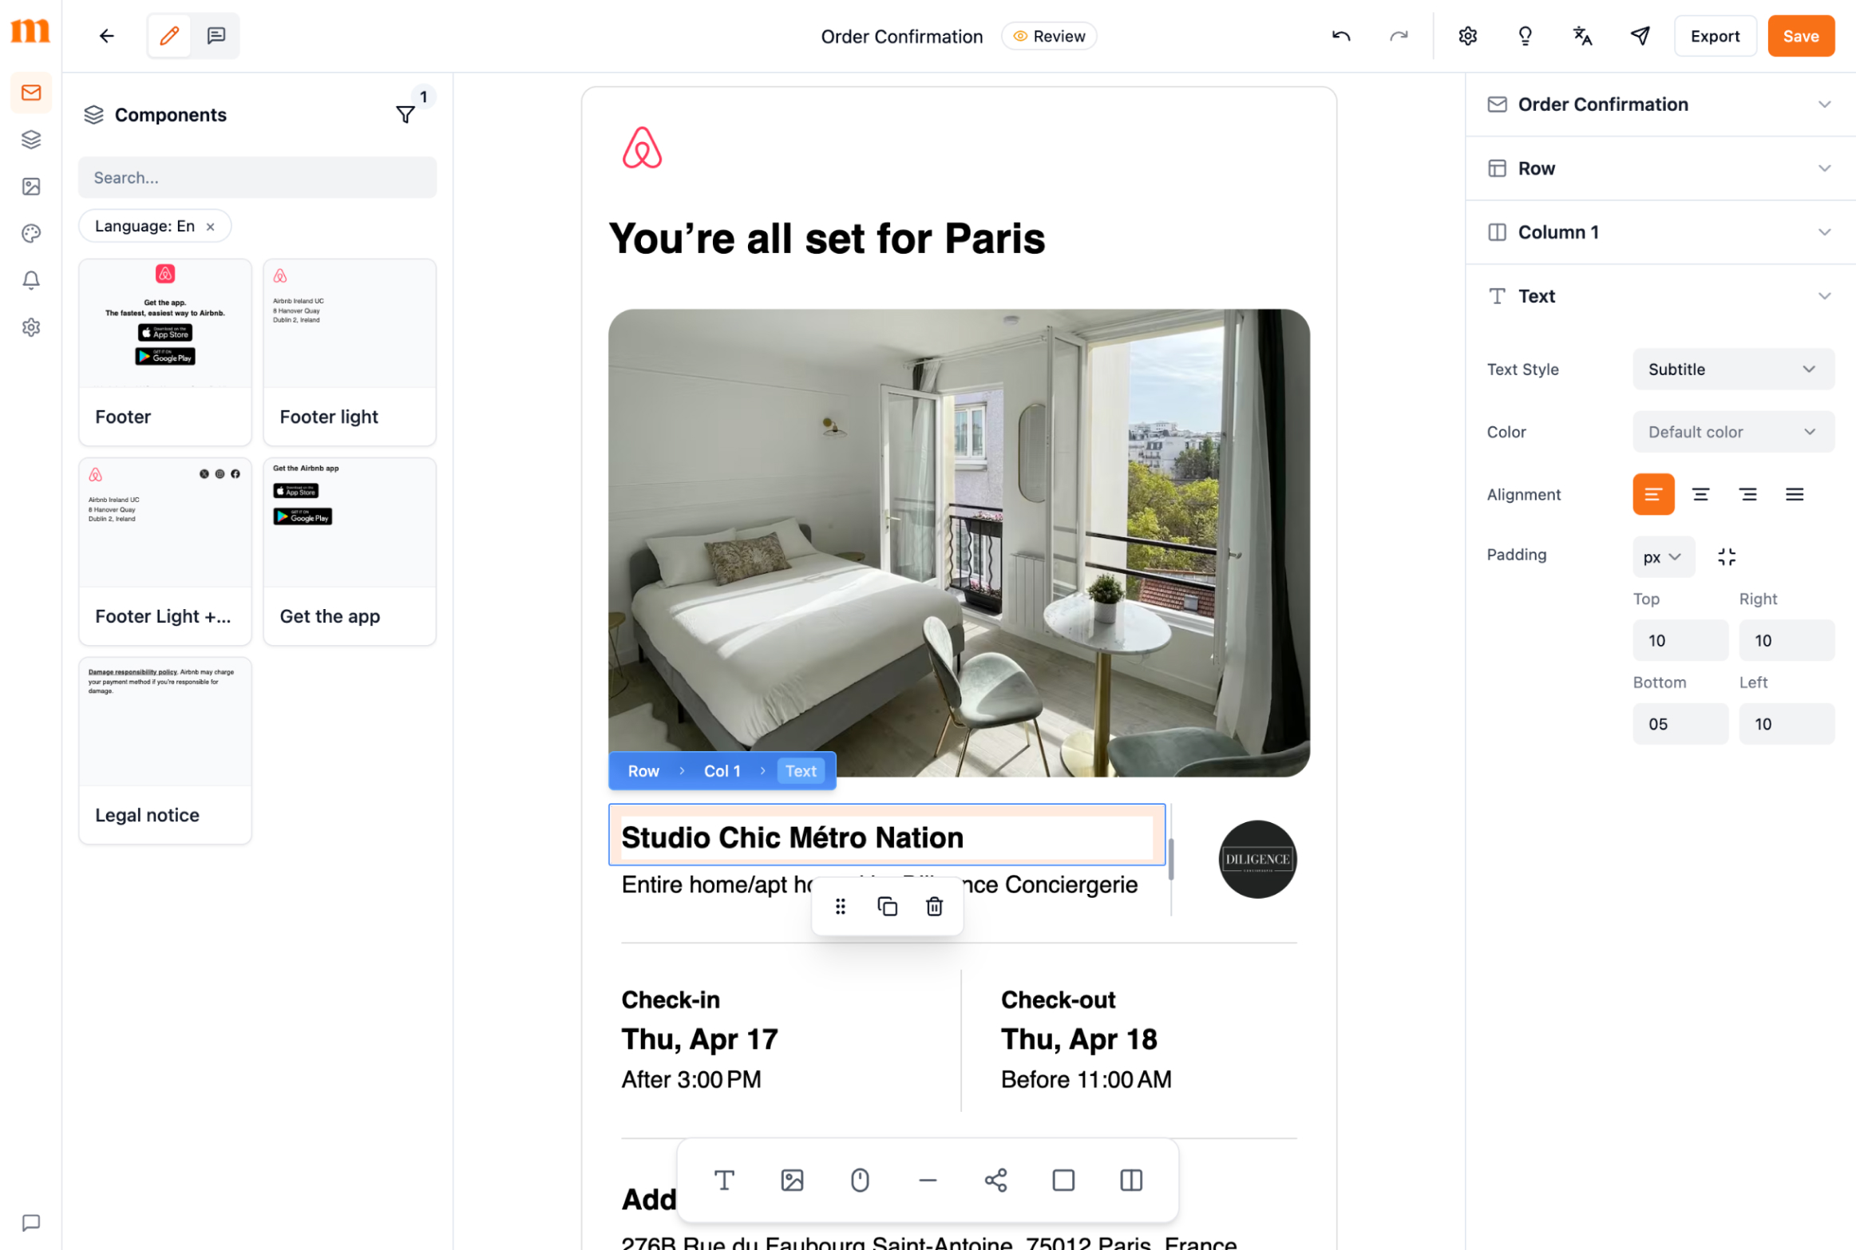Click the send test email paper plane icon
The width and height of the screenshot is (1856, 1250).
click(1640, 36)
